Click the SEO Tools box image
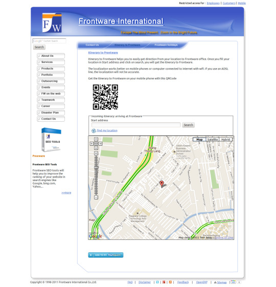Image resolution: width=276 pixels, height=287 pixels. tap(51, 140)
